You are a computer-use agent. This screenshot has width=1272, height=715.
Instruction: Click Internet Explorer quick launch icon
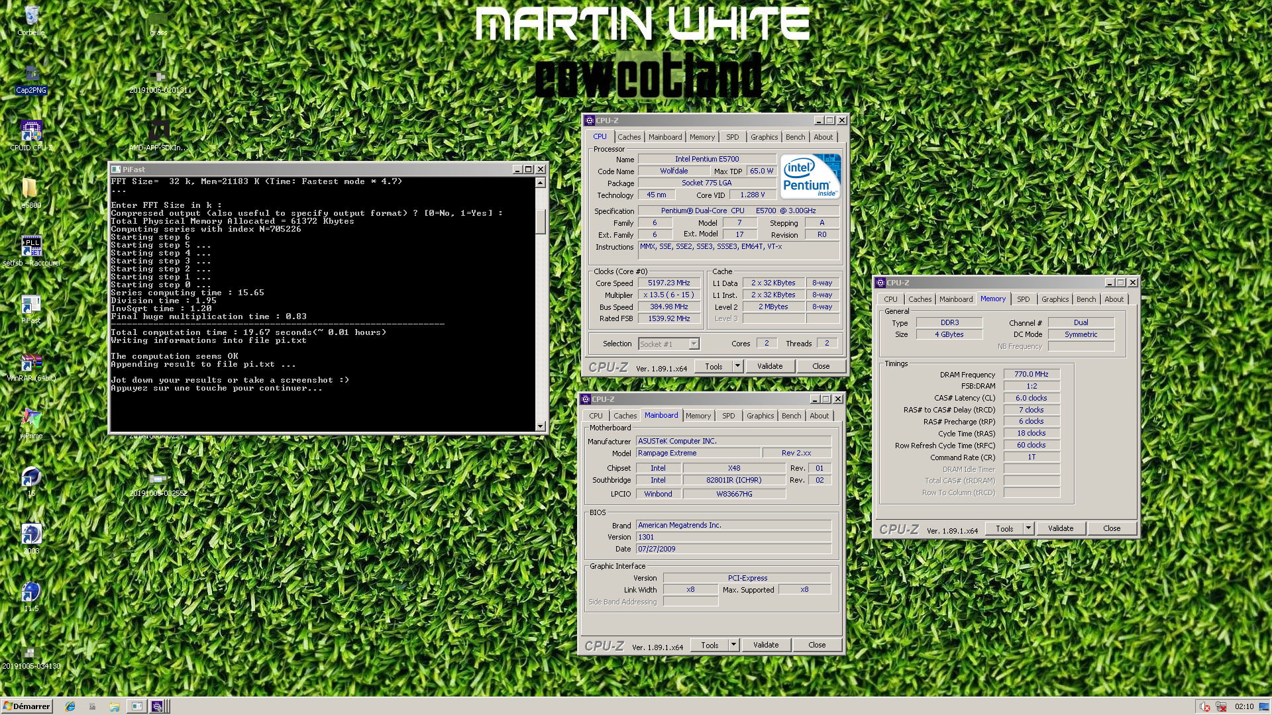pyautogui.click(x=70, y=706)
